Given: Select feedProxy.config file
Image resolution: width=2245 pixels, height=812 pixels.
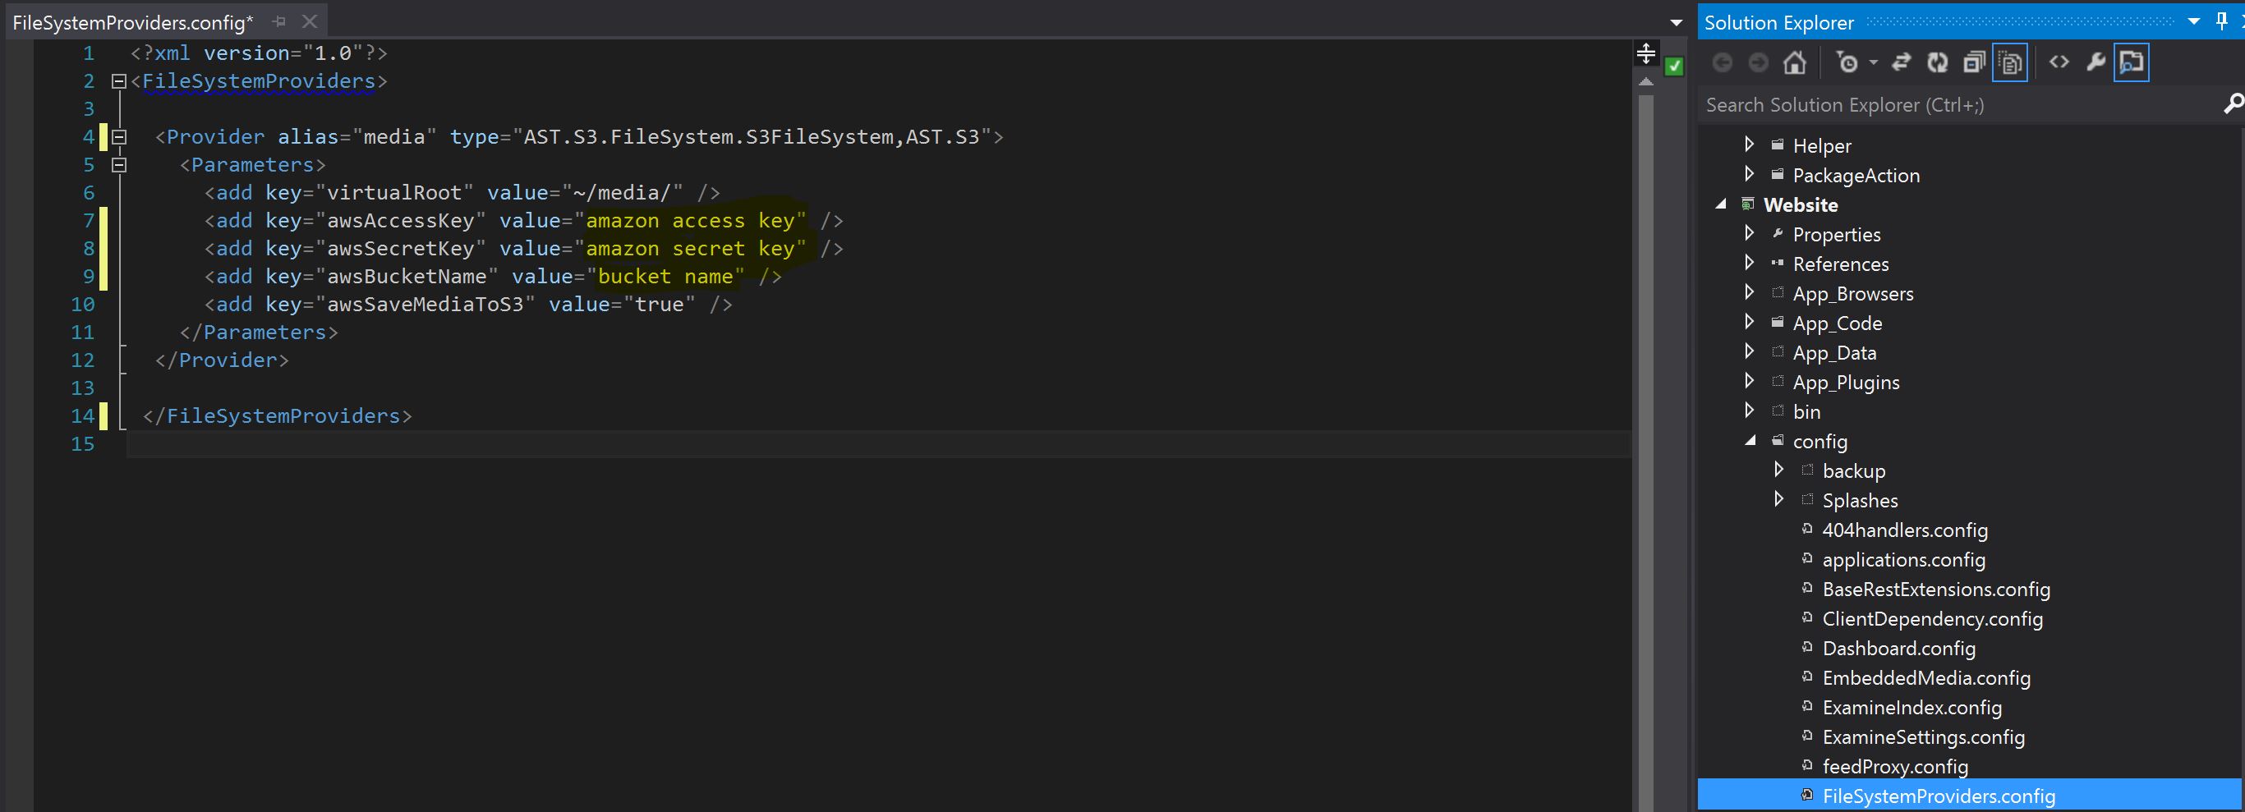Looking at the screenshot, I should tap(1894, 767).
